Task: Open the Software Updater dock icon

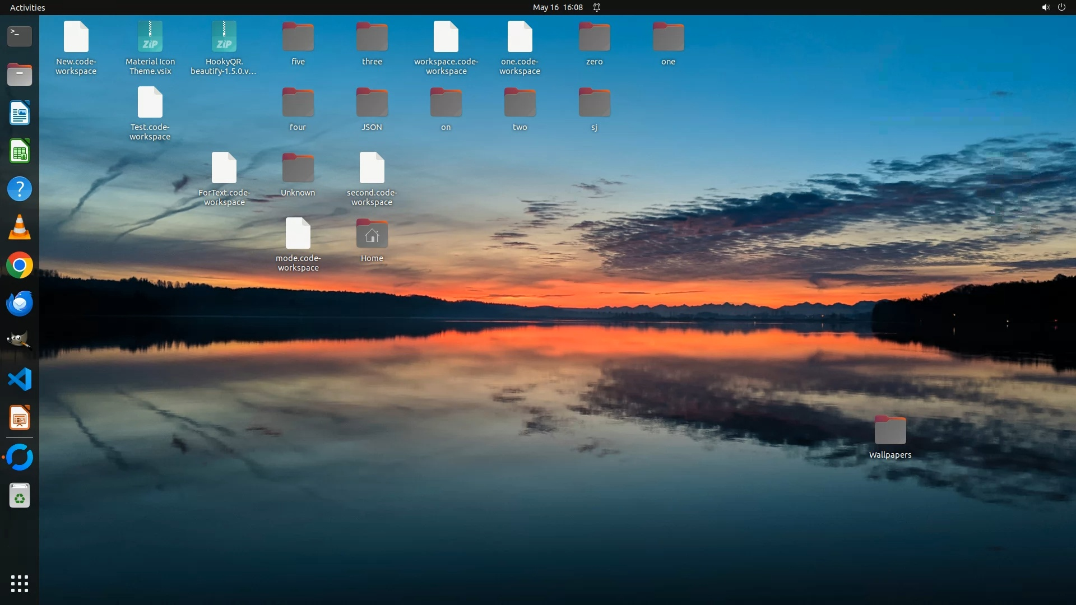Action: point(20,457)
